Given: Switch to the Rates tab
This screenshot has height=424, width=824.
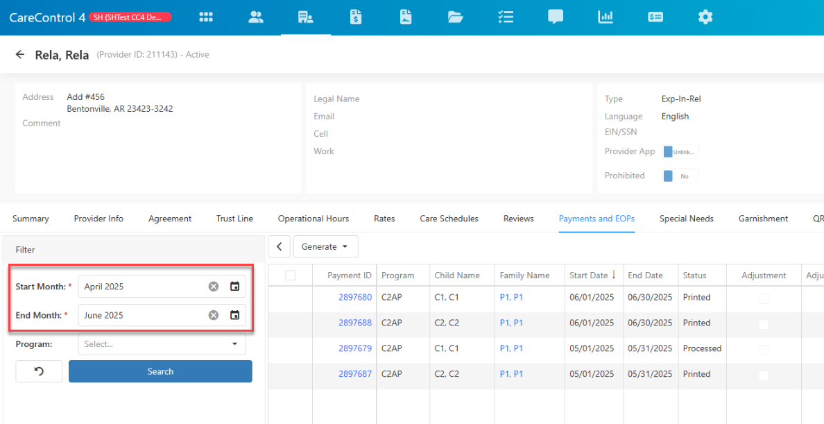Looking at the screenshot, I should tap(384, 219).
